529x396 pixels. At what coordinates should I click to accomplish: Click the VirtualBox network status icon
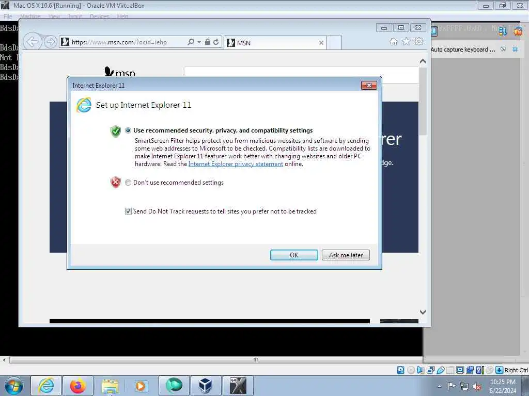pyautogui.click(x=430, y=370)
